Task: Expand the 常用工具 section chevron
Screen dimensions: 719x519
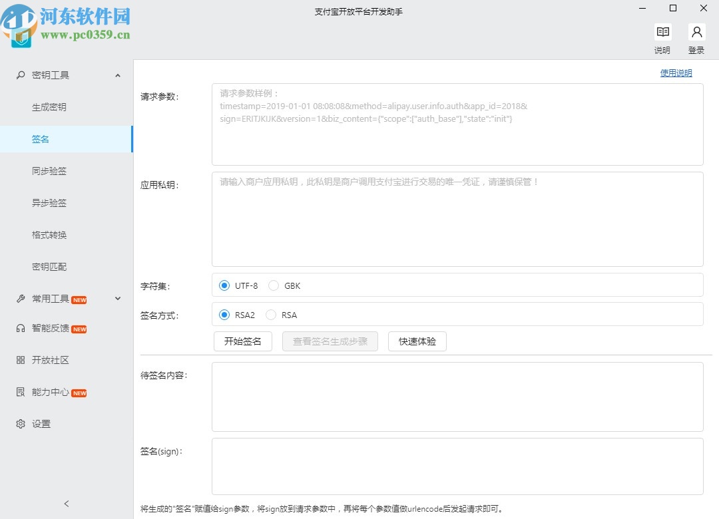Action: 118,298
